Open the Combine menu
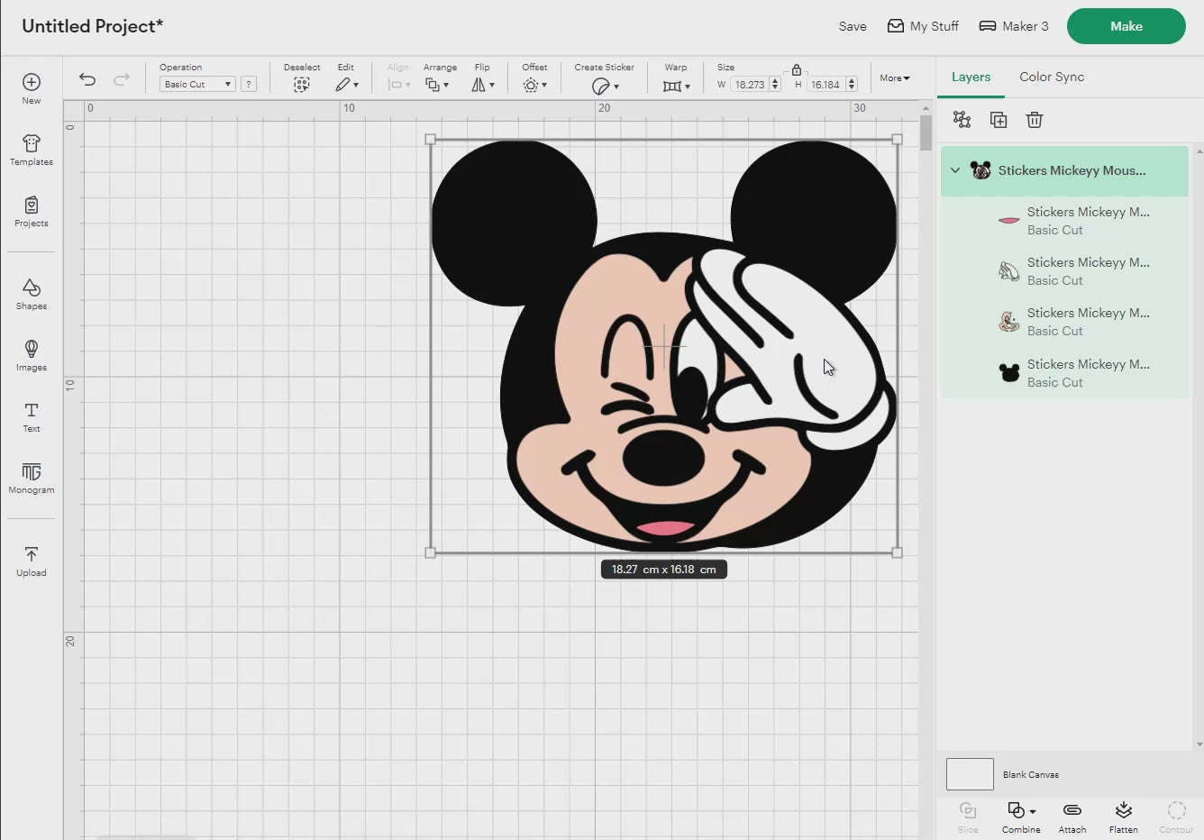Image resolution: width=1204 pixels, height=840 pixels. [x=1021, y=817]
